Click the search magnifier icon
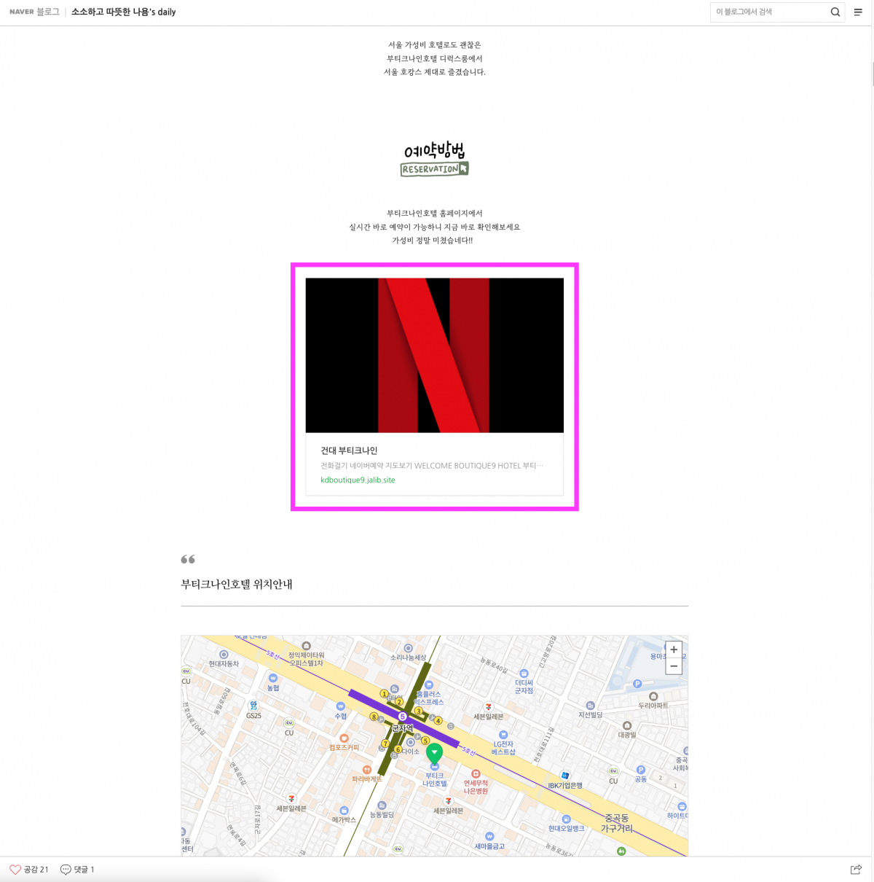 (835, 12)
